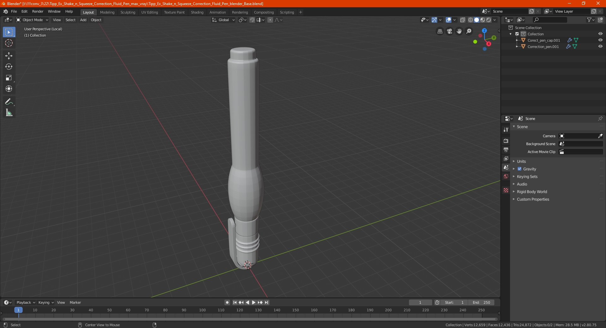Open the Keying dropdown in timeline
The width and height of the screenshot is (606, 328).
pyautogui.click(x=46, y=302)
